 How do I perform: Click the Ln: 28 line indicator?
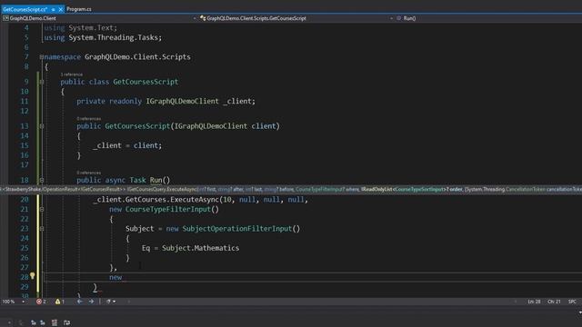point(534,302)
